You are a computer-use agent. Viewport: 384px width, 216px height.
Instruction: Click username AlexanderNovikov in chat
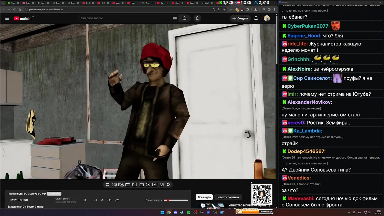click(310, 102)
